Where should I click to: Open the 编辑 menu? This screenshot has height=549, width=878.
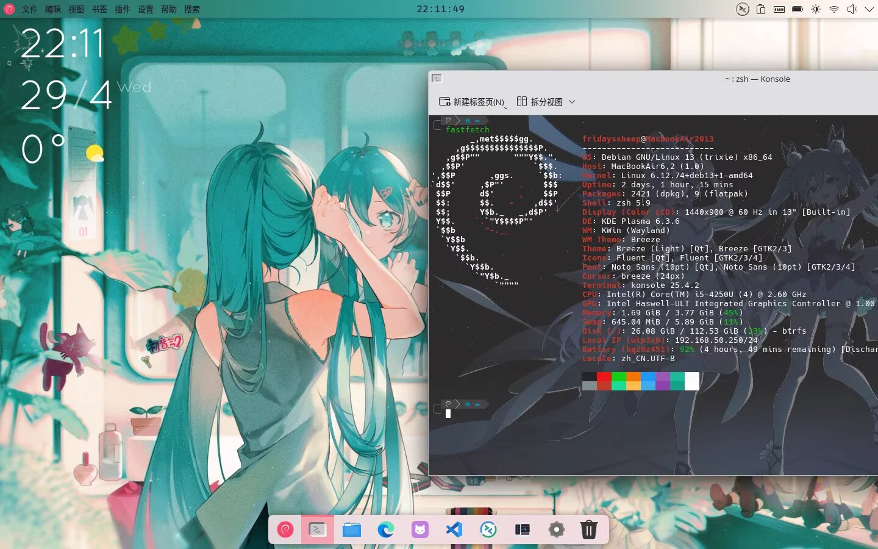(53, 9)
